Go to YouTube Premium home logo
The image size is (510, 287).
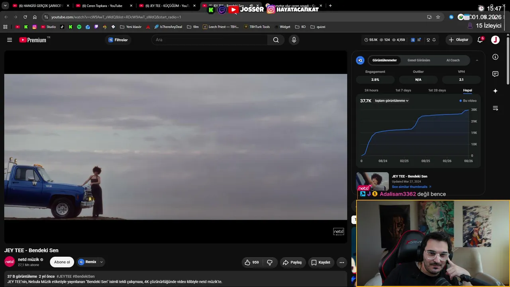point(33,40)
